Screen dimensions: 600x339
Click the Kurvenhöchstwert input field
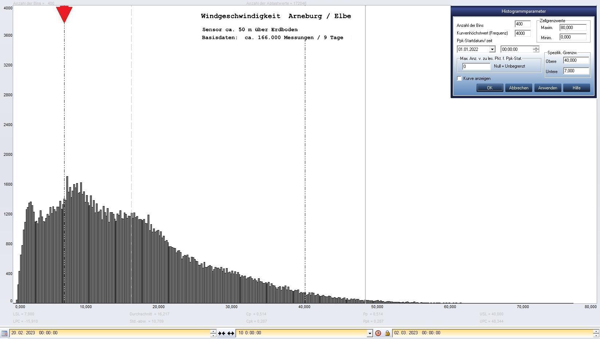(x=522, y=33)
